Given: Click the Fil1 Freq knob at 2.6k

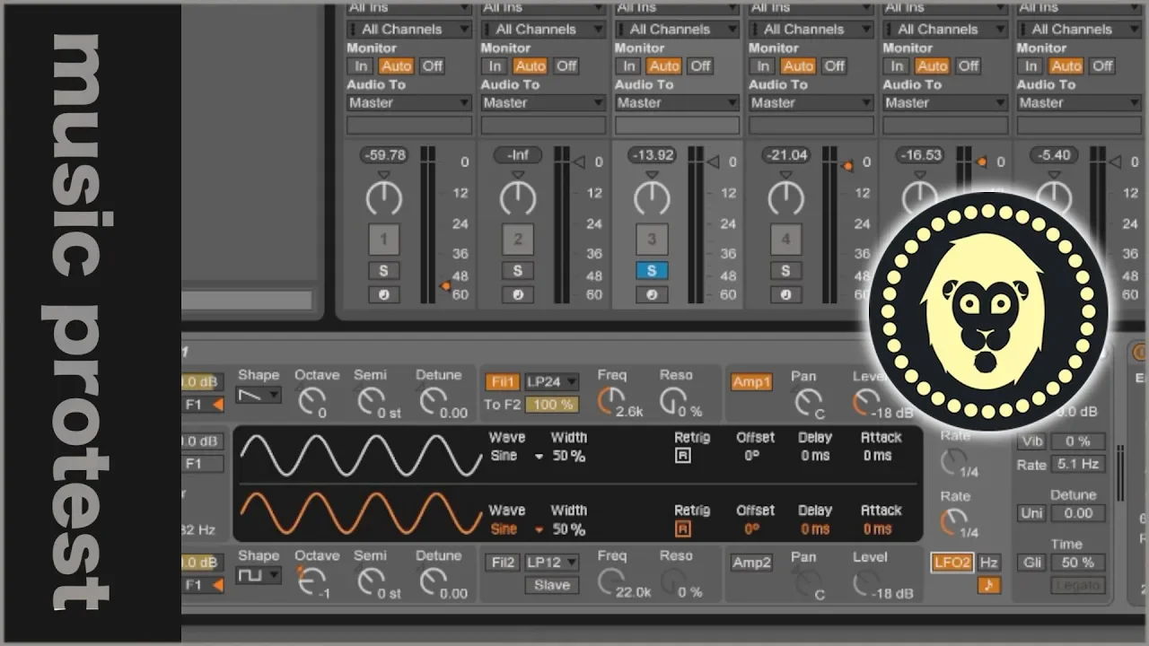Looking at the screenshot, I should [x=610, y=400].
